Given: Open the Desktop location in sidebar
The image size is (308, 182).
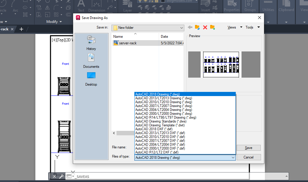Looking at the screenshot, I should [91, 79].
